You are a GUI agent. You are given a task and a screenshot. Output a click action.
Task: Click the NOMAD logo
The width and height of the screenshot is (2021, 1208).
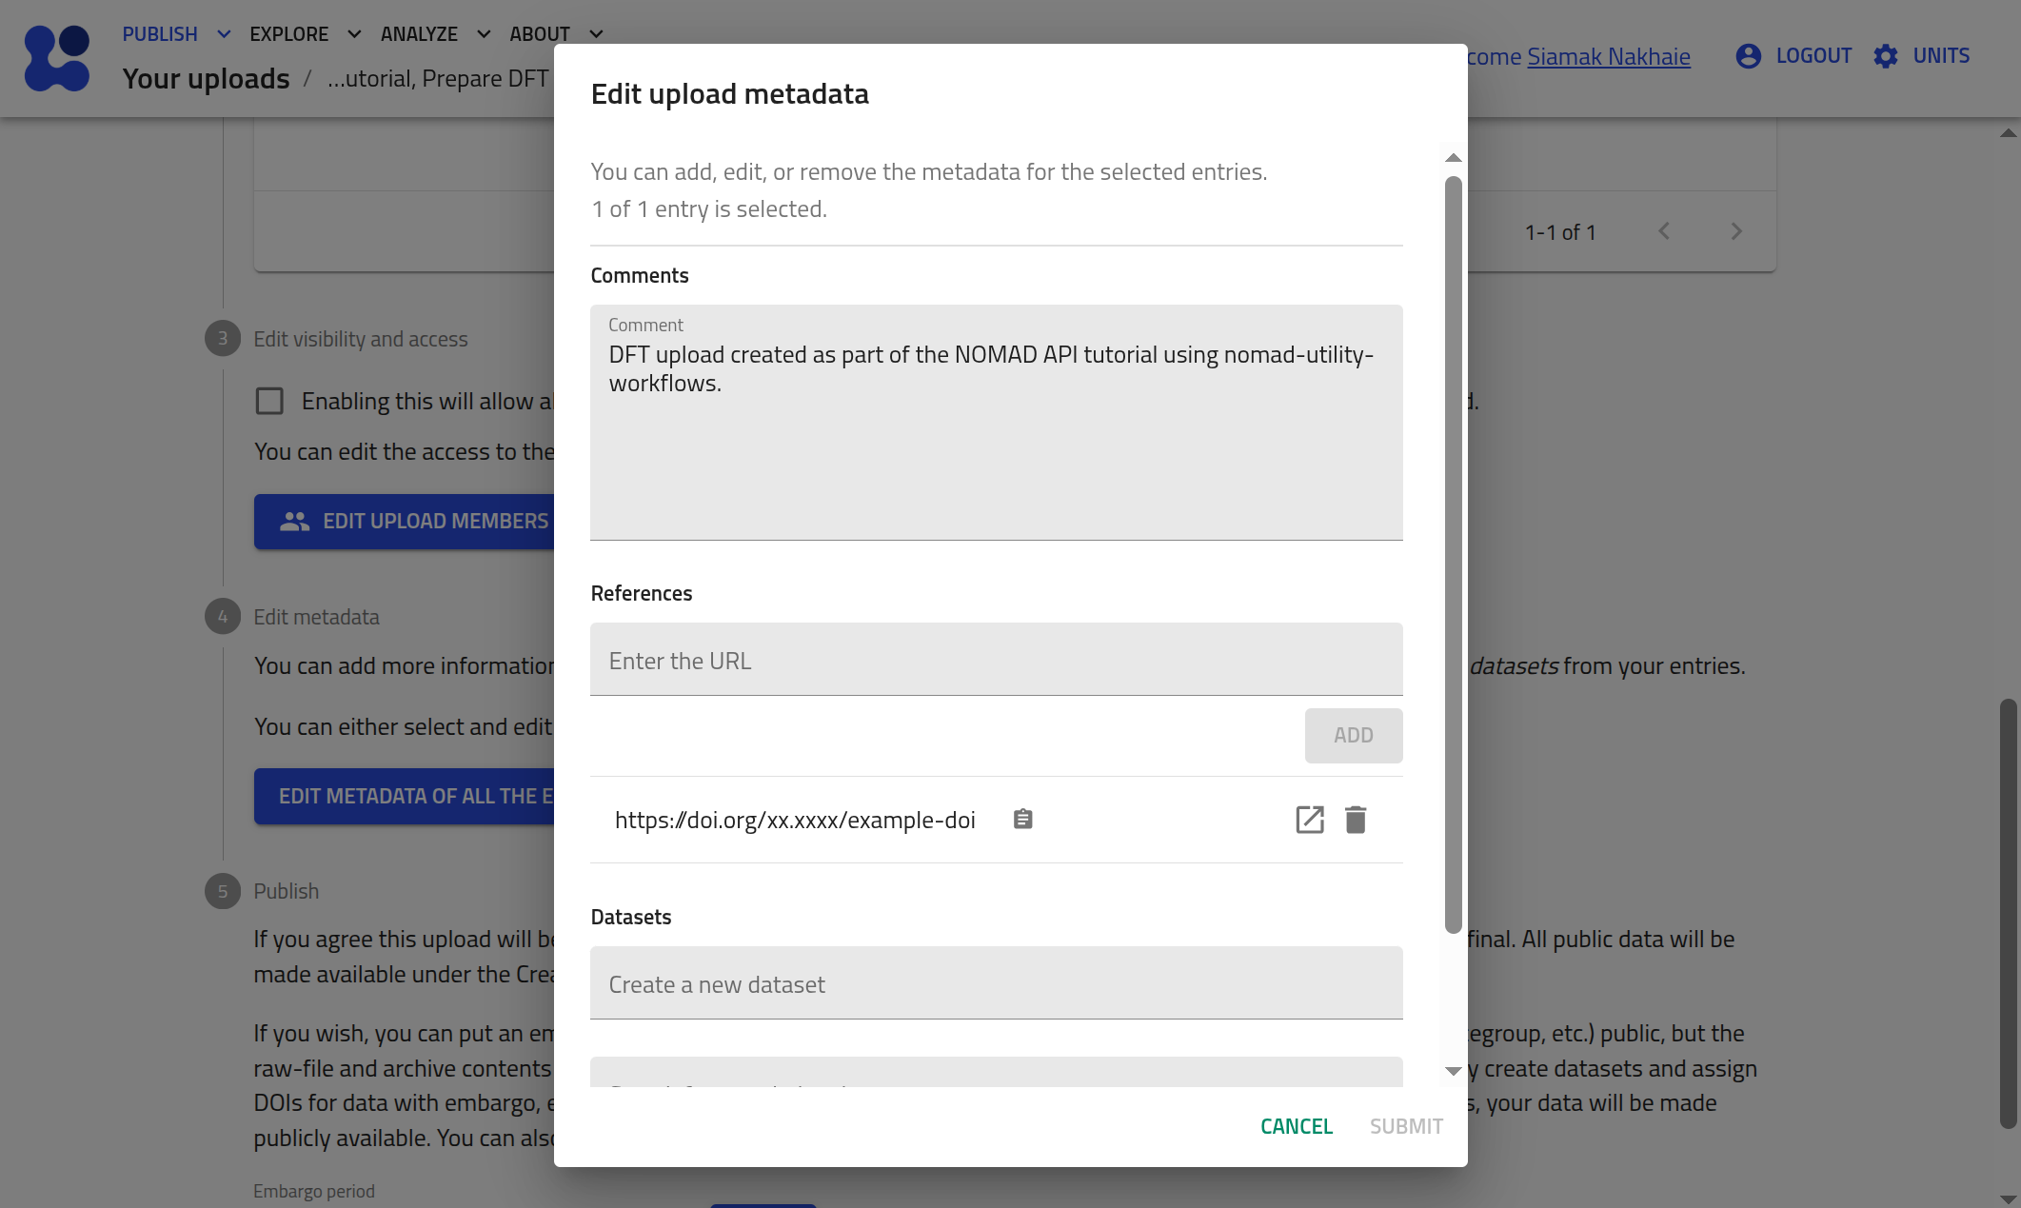point(56,58)
